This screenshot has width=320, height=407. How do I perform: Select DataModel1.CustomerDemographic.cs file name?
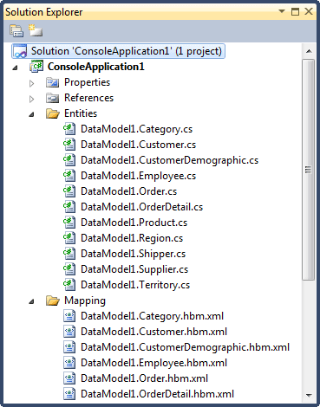[169, 160]
